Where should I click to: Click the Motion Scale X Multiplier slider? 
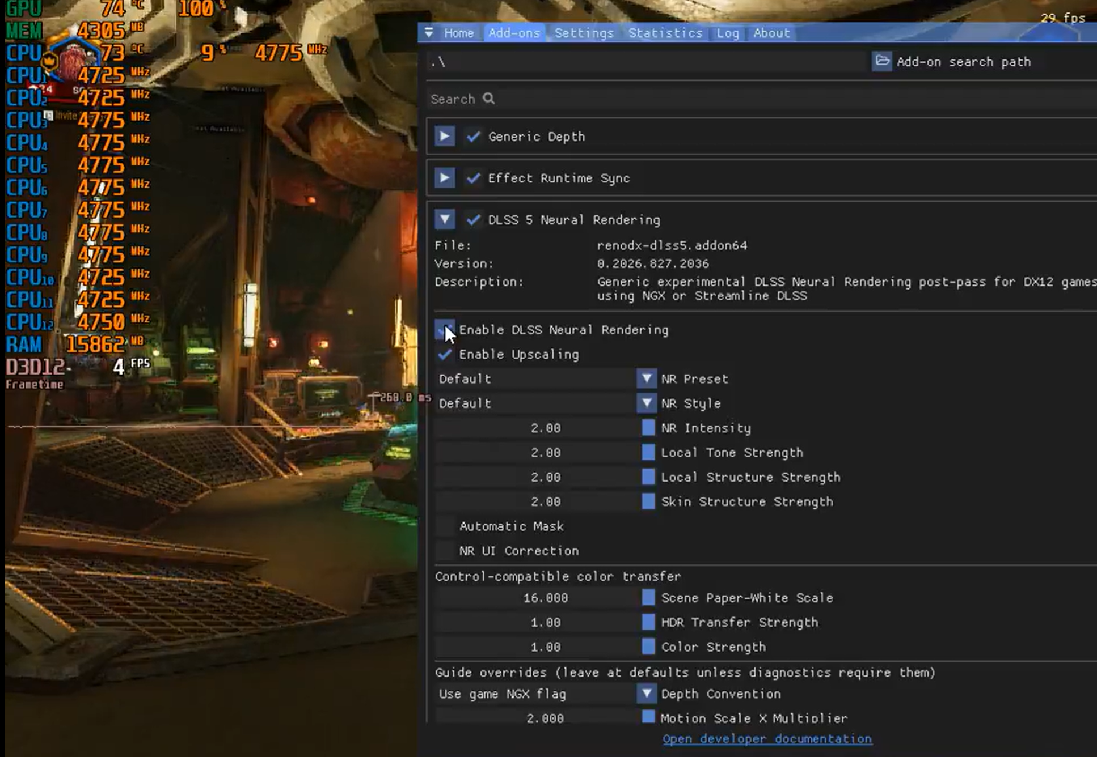(x=546, y=717)
